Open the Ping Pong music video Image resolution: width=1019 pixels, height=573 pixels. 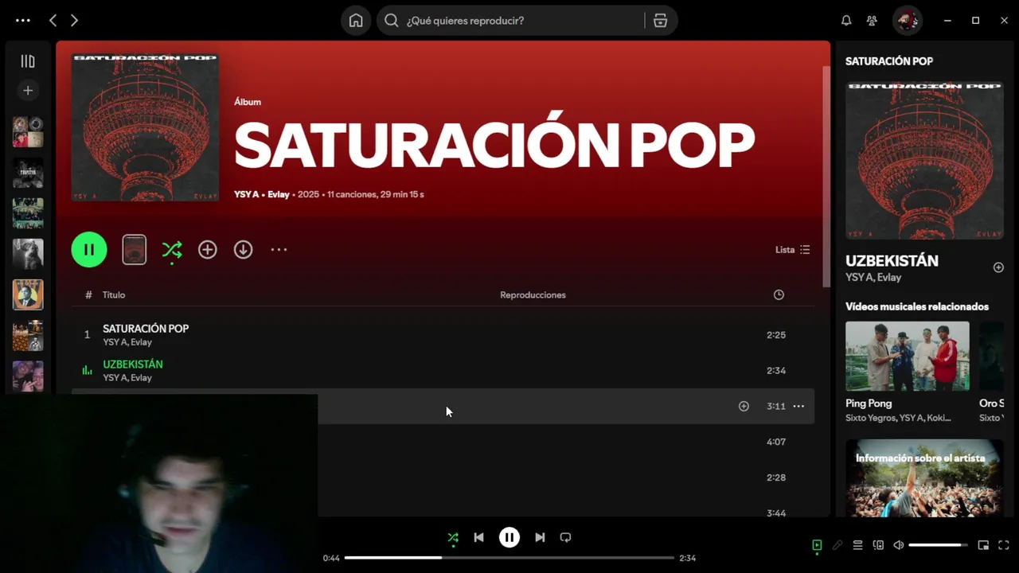908,357
